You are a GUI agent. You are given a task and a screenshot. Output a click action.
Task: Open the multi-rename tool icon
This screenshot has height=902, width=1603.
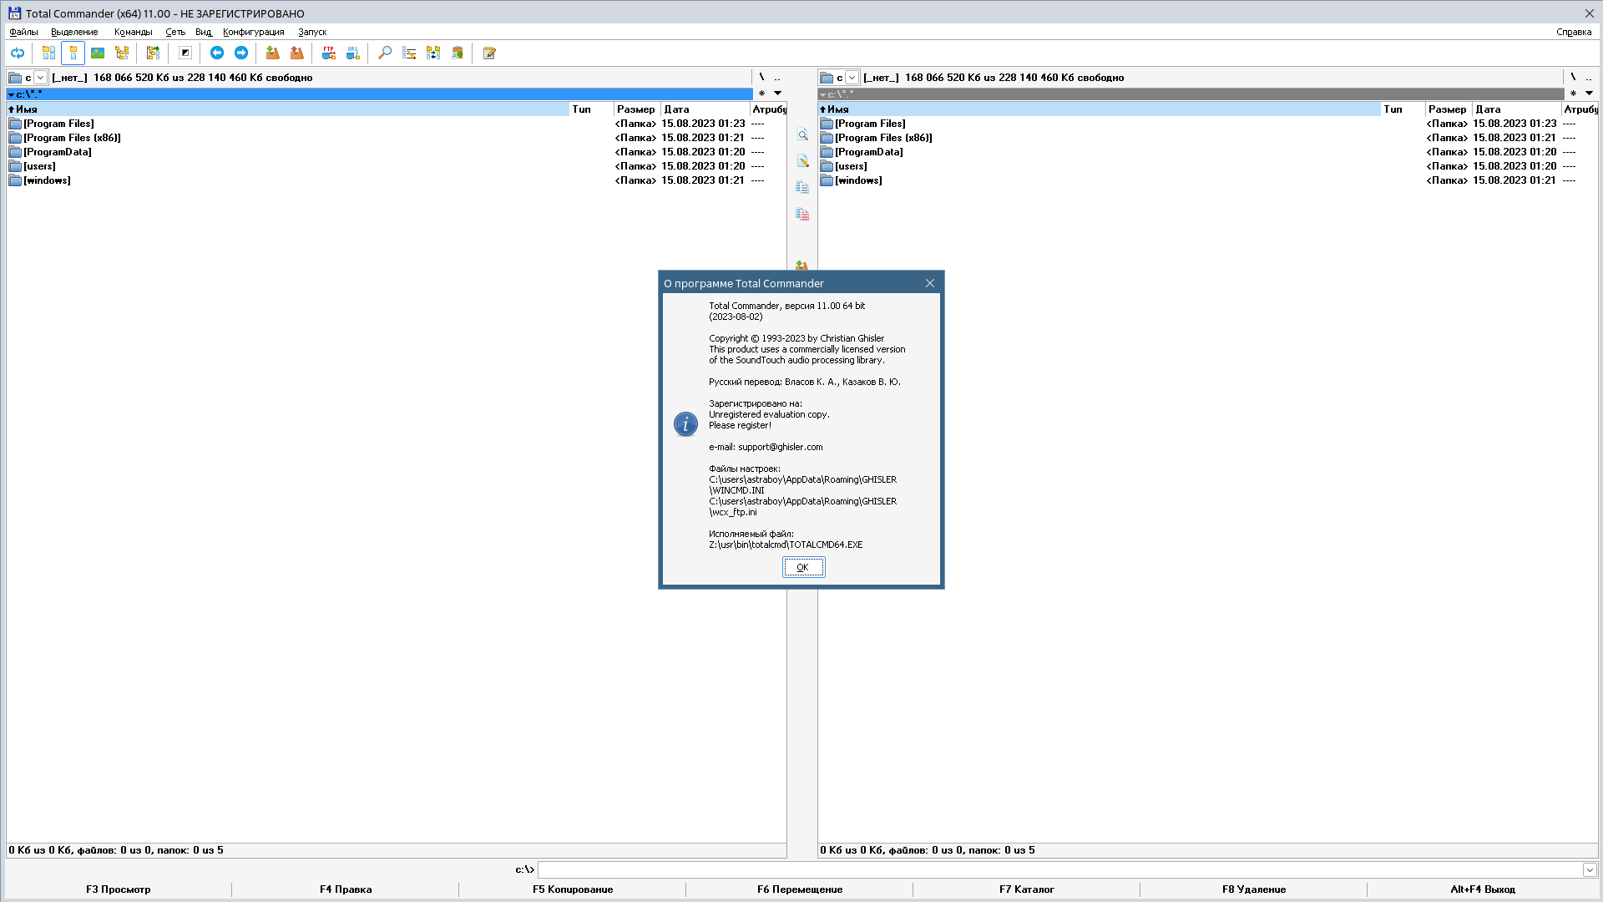coord(409,53)
